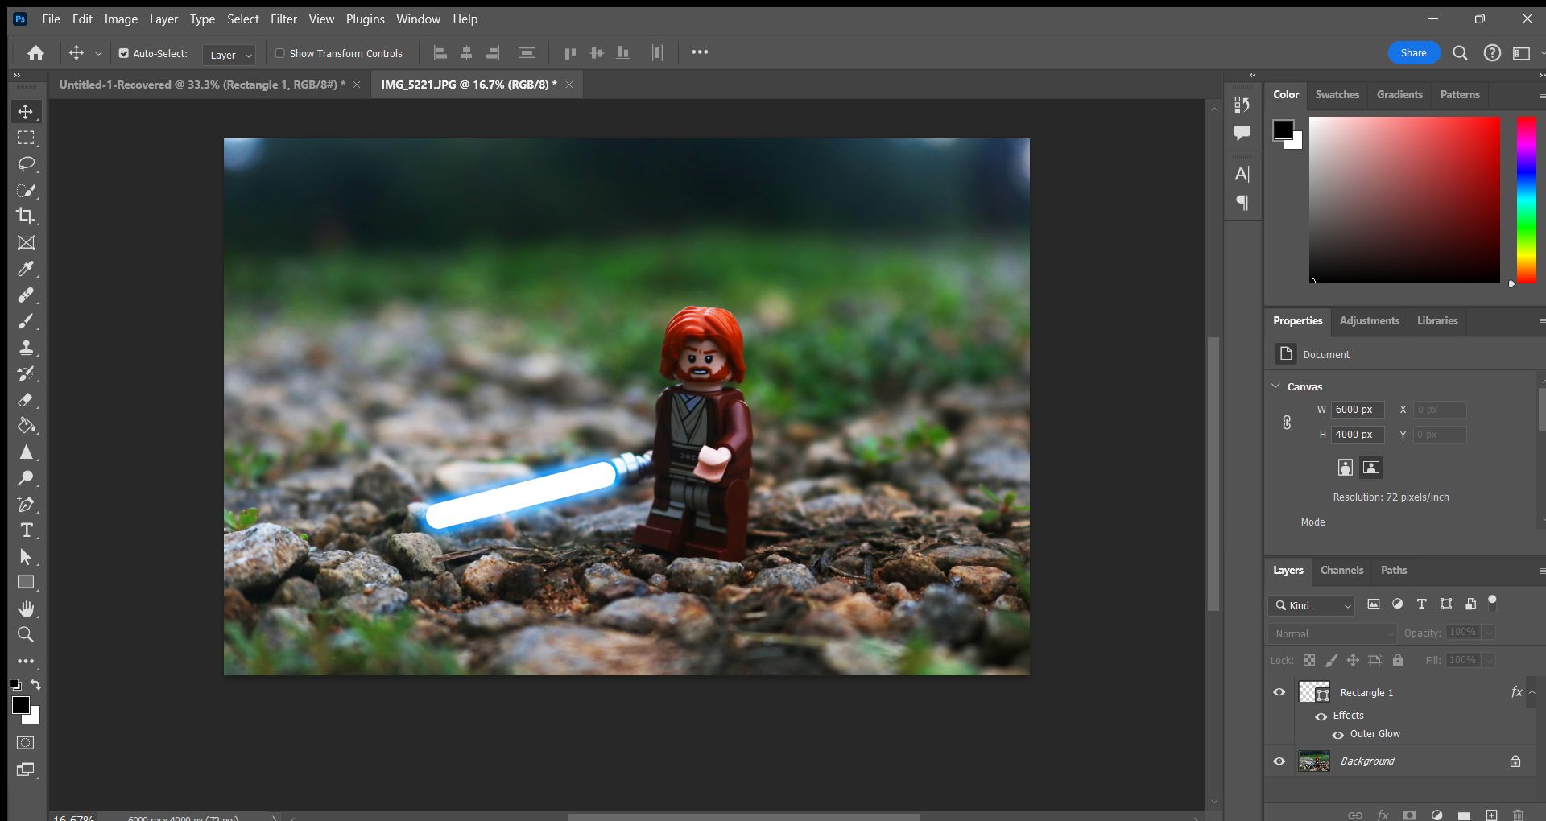
Task: Select the Crop tool
Action: [26, 216]
